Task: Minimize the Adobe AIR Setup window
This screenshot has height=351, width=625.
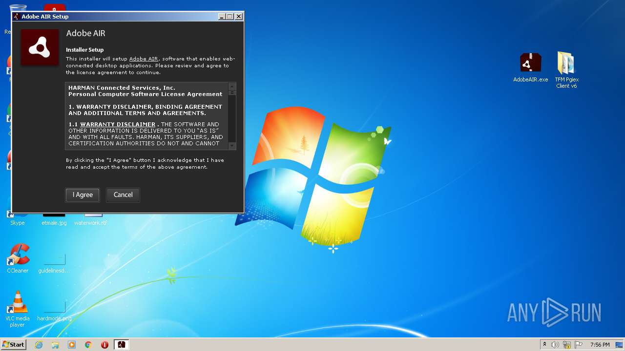Action: 222,17
